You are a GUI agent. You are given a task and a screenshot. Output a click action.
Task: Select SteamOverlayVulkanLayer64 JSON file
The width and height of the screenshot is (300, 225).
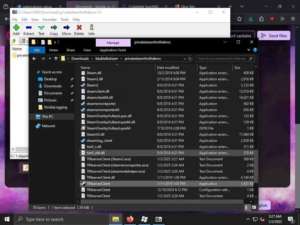tap(167, 128)
